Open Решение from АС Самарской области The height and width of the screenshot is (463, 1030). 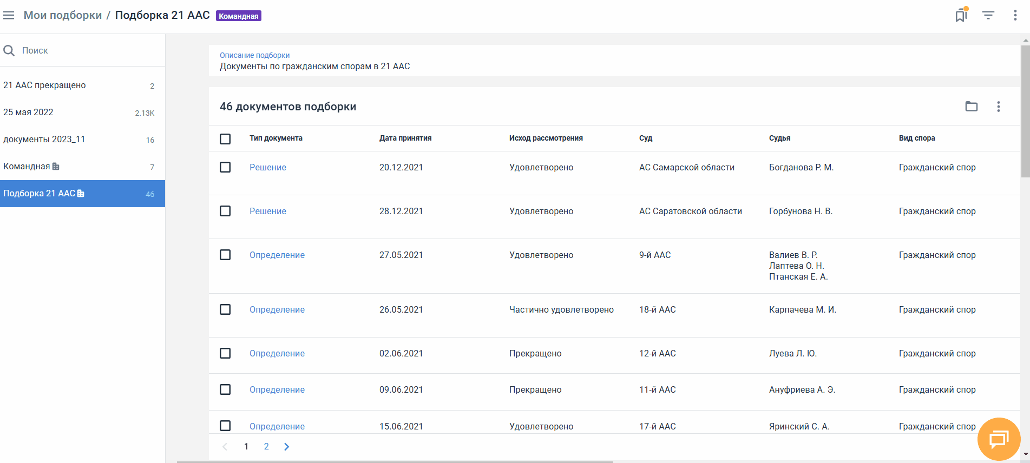268,168
